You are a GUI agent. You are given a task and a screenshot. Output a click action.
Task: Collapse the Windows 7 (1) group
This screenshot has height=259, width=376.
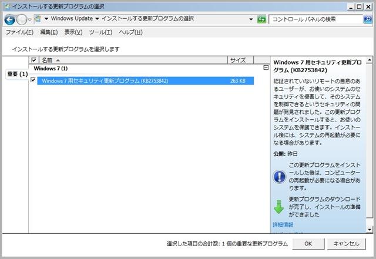[266, 68]
